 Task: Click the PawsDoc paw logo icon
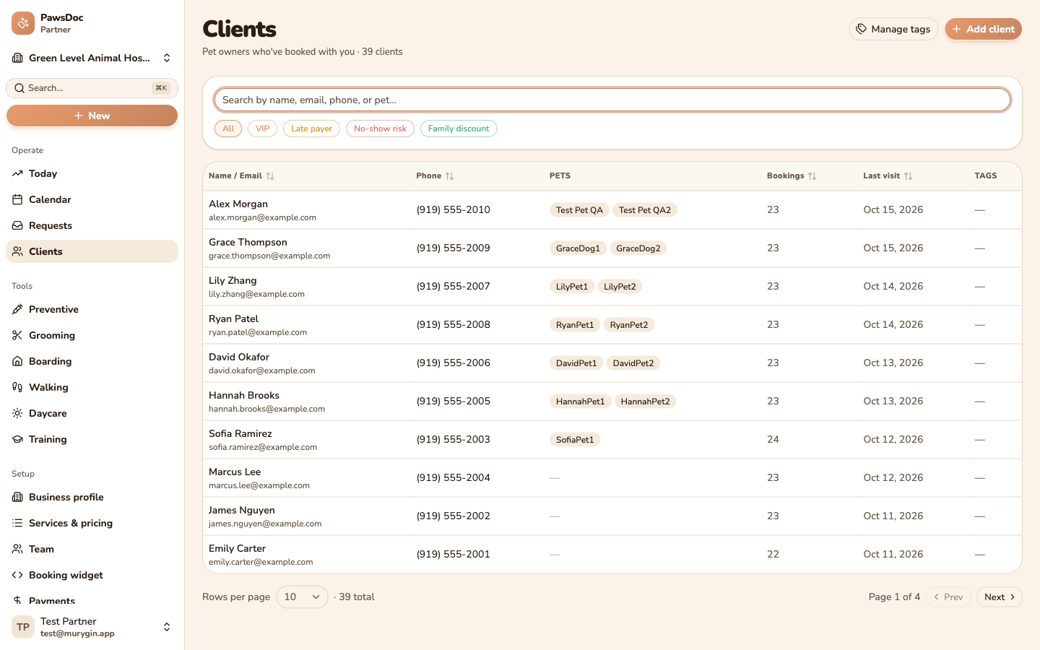(x=23, y=23)
